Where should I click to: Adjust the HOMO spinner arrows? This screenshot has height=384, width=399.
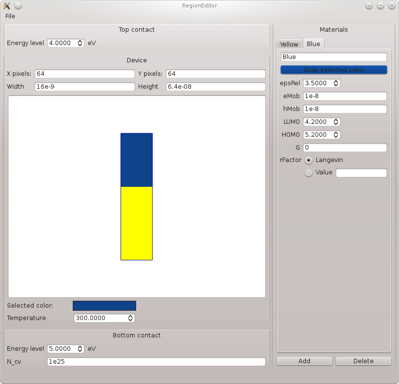coord(336,135)
